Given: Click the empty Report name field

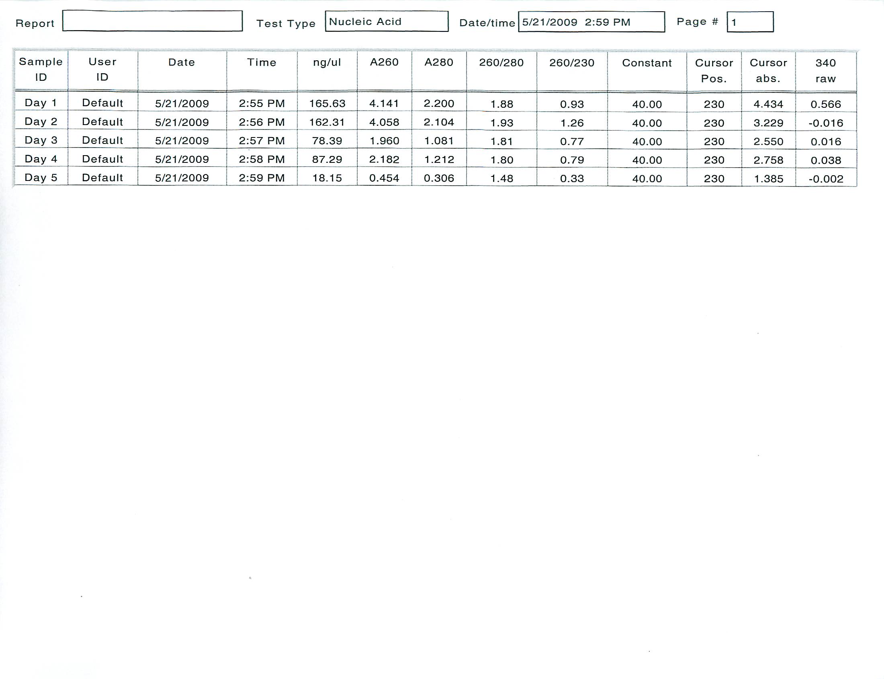Looking at the screenshot, I should click(152, 21).
